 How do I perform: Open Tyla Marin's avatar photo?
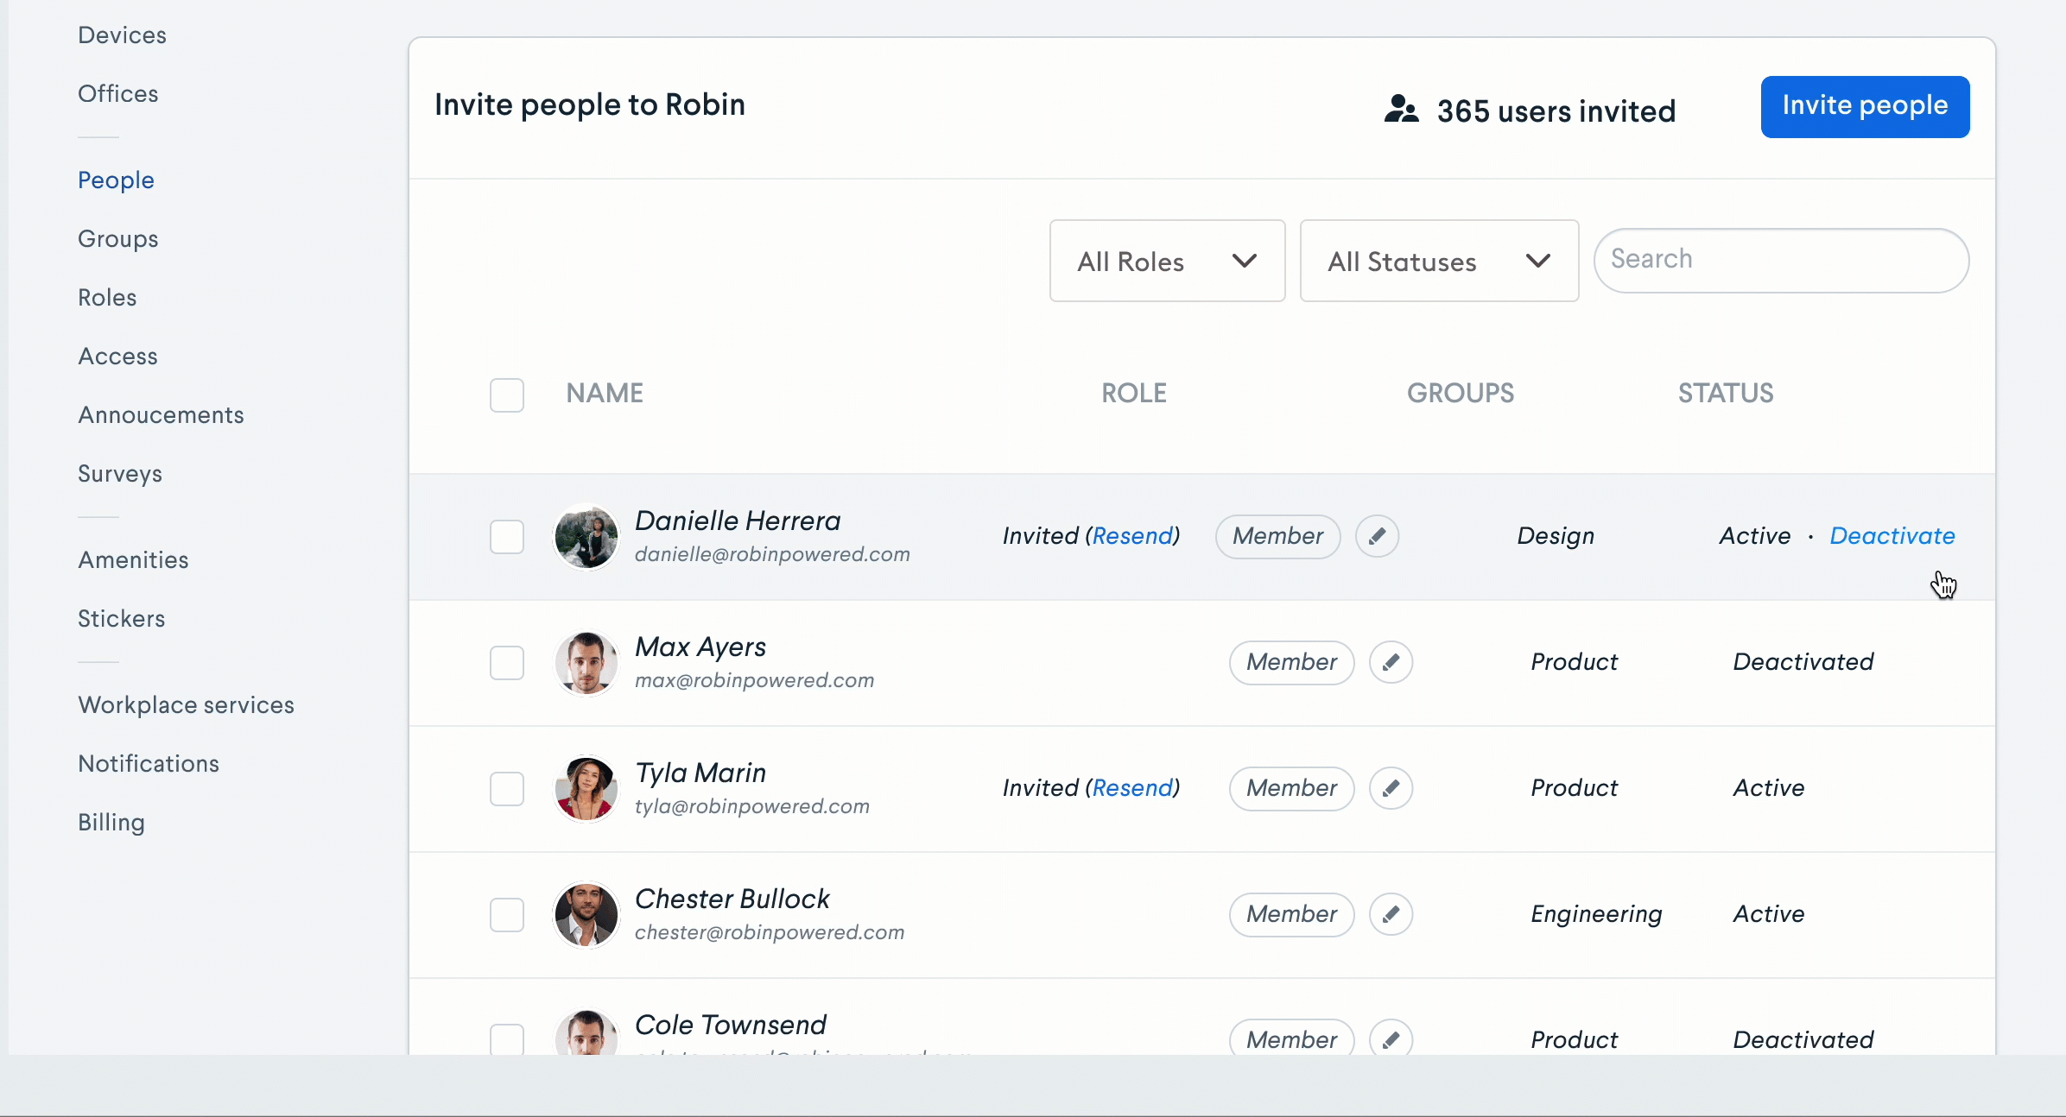click(586, 788)
